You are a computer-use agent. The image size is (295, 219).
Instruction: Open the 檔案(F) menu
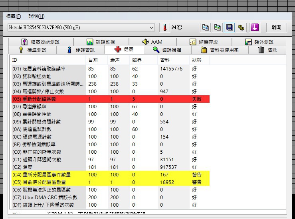click(14, 16)
